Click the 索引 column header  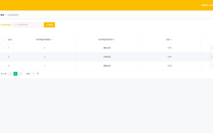click(10, 40)
